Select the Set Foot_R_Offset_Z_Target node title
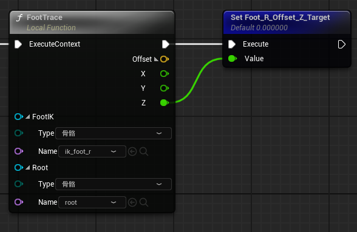The image size is (357, 232). 280,18
